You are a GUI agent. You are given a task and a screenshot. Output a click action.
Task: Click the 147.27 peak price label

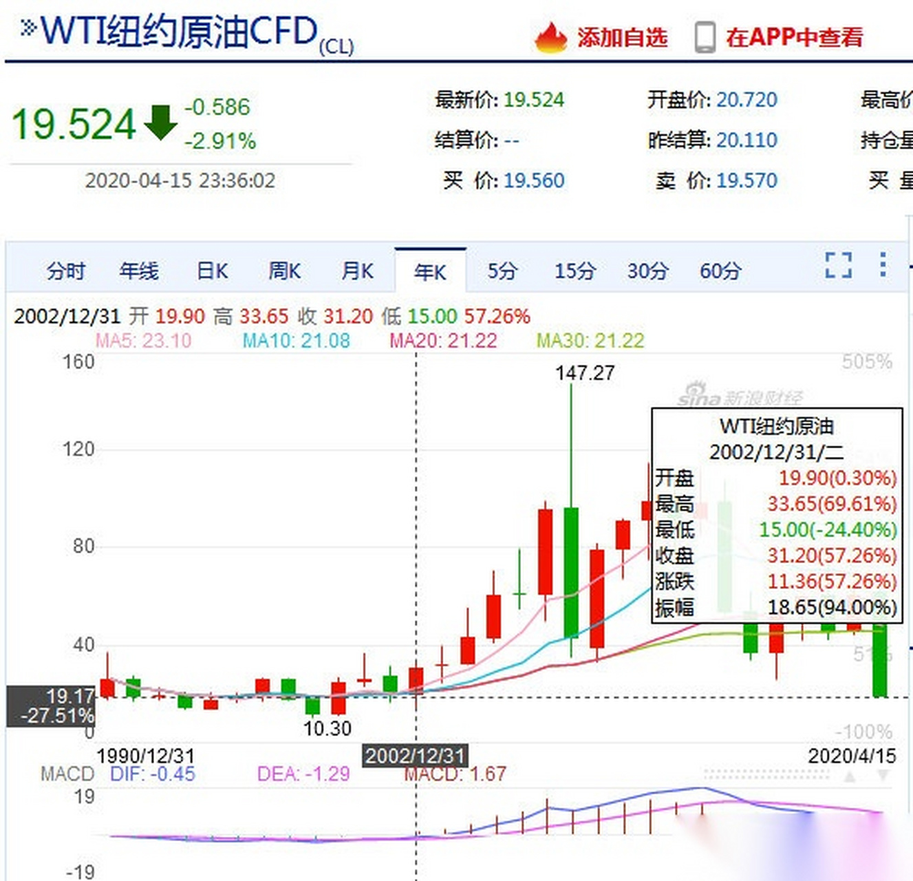585,373
